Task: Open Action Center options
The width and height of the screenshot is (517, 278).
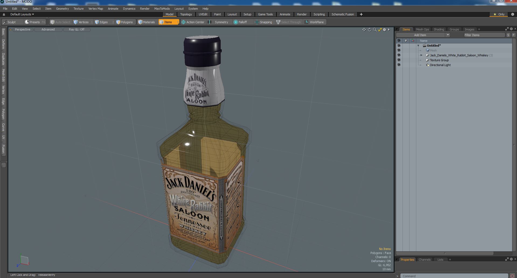Action: (x=193, y=22)
